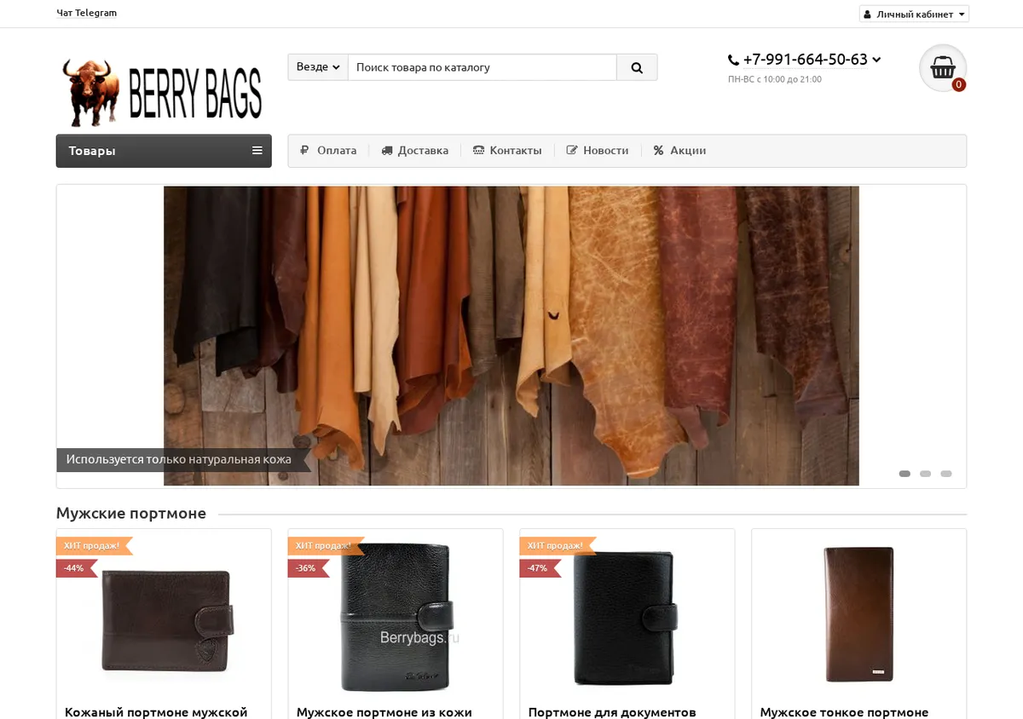This screenshot has height=719, width=1023.
Task: Switch to the third banner slide dot
Action: point(946,474)
